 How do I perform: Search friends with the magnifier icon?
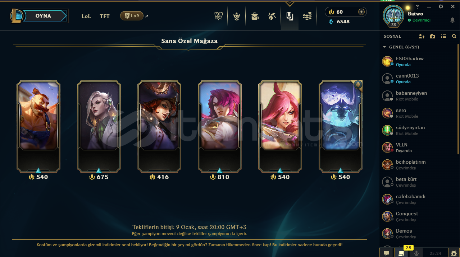(454, 36)
